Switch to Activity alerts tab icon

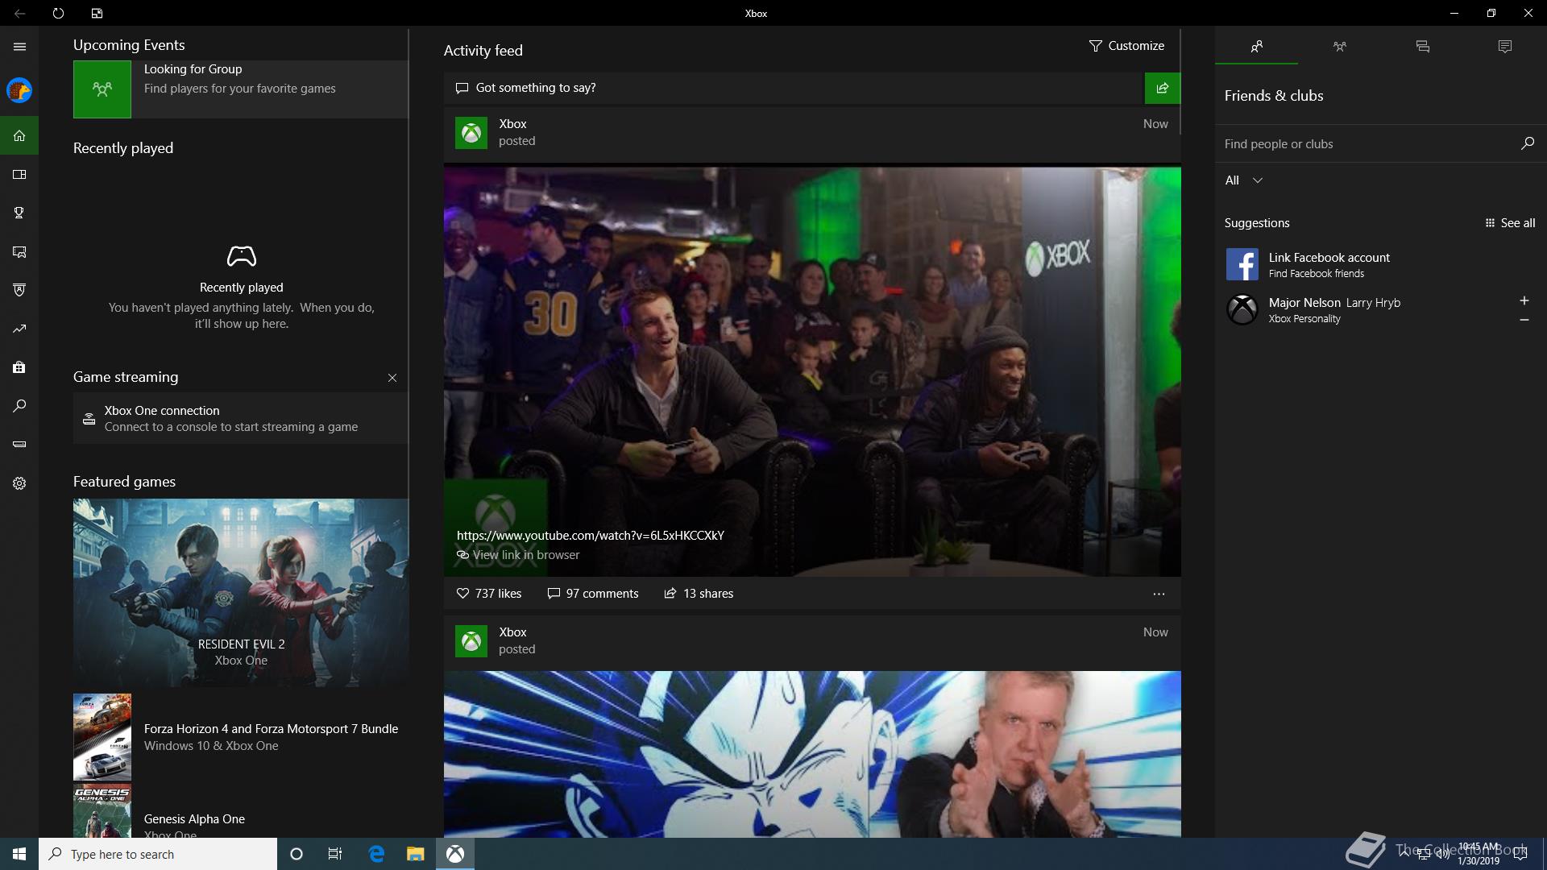(x=1505, y=47)
